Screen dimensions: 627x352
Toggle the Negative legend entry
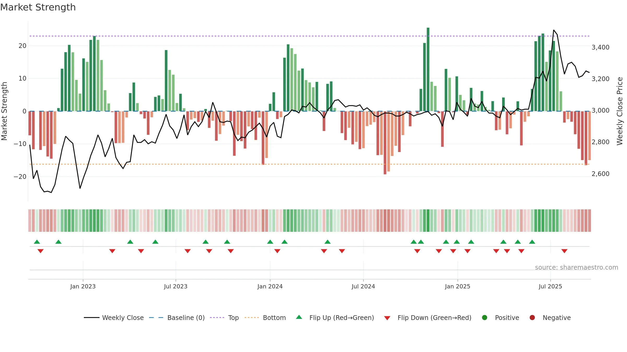[x=550, y=318]
